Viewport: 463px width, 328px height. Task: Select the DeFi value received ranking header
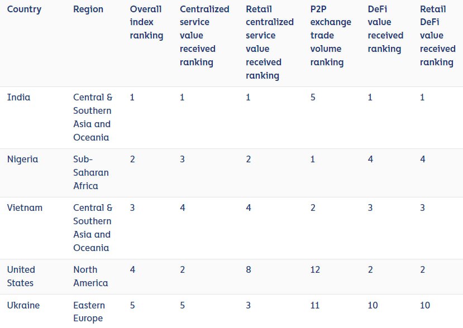(385, 29)
